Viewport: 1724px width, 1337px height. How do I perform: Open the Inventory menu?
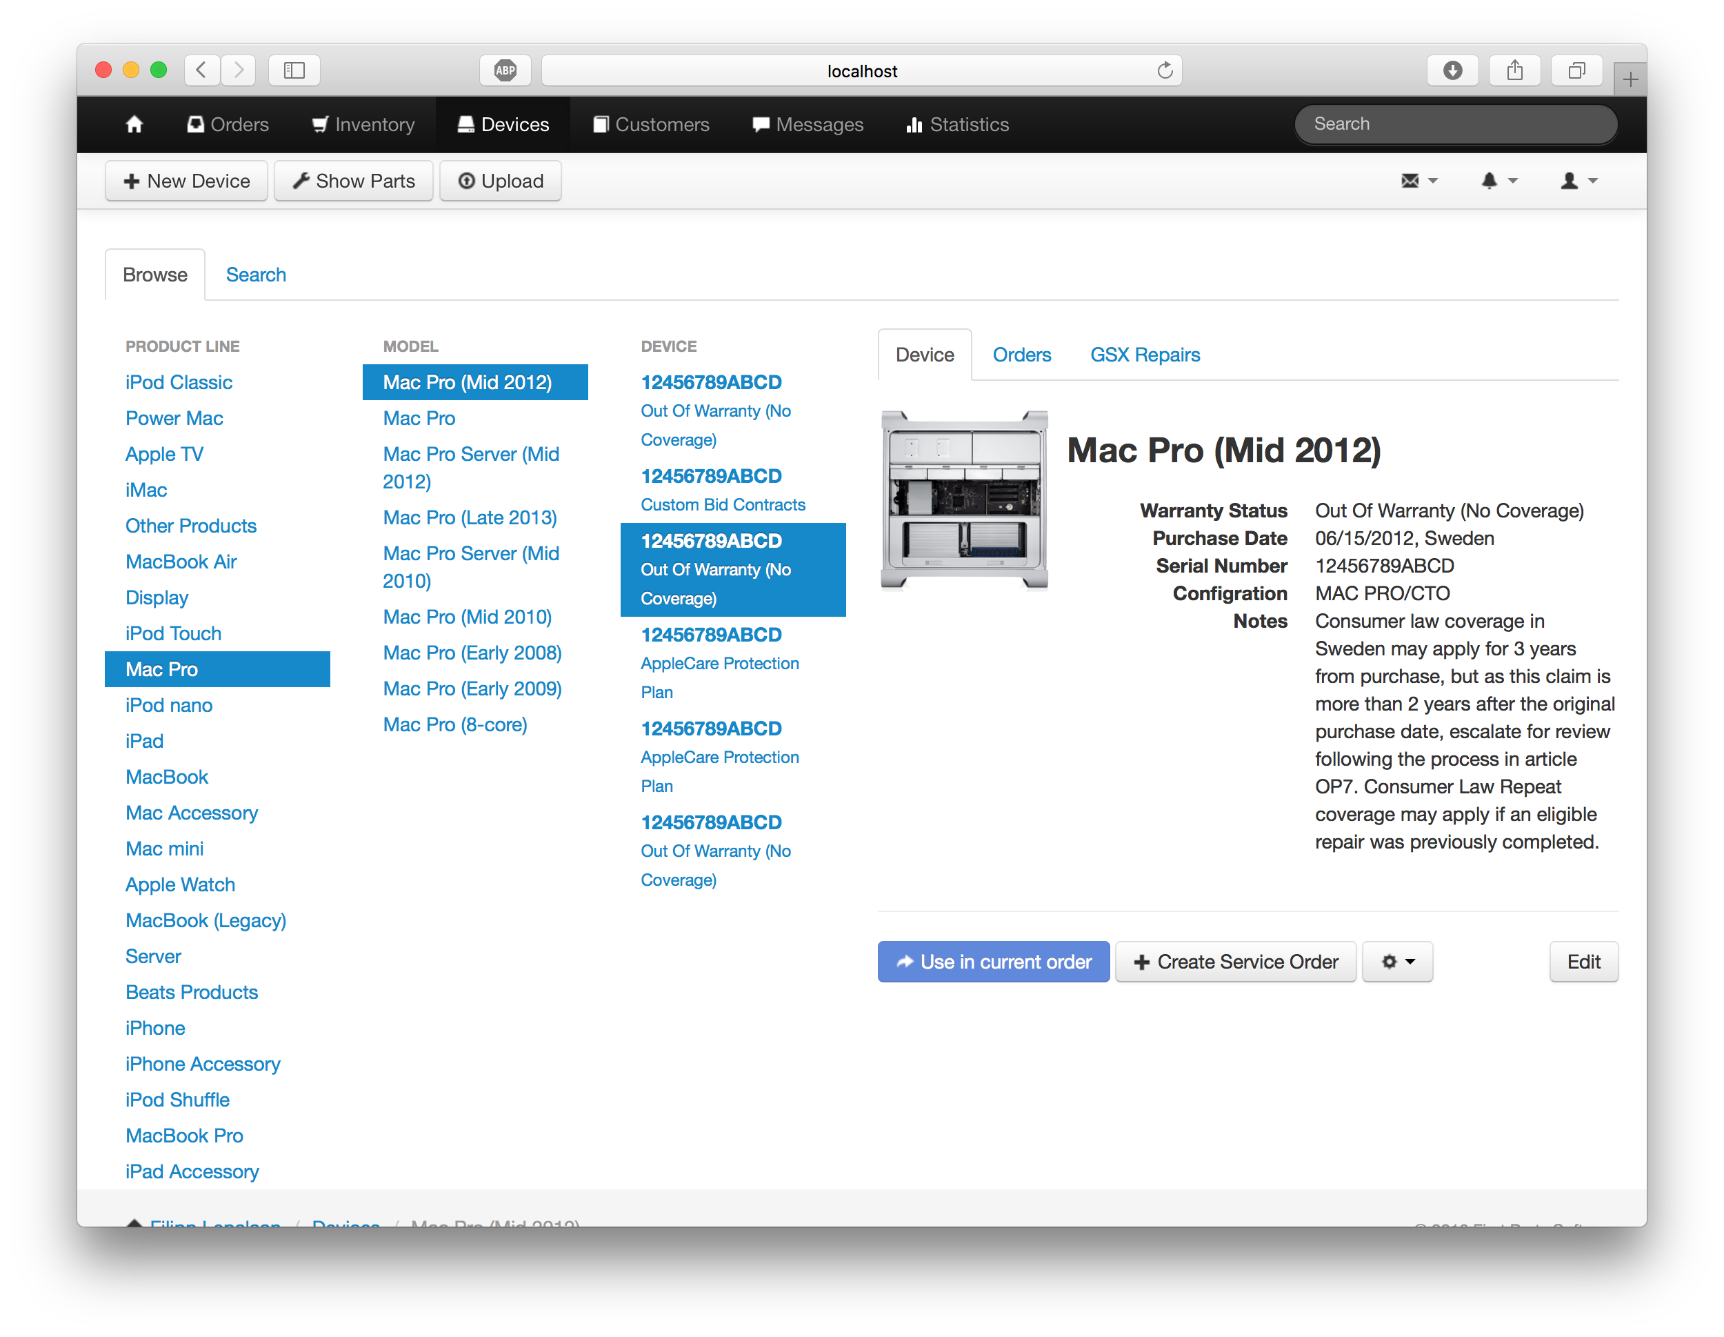pos(363,124)
